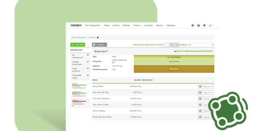
Task: Open the Machinery menu item
Action: click(126, 25)
